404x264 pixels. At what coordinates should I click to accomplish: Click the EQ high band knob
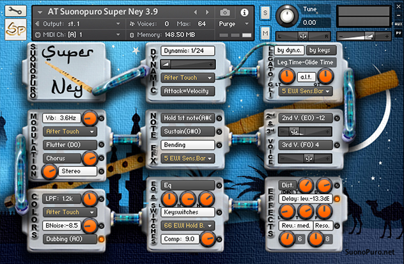click(x=206, y=199)
